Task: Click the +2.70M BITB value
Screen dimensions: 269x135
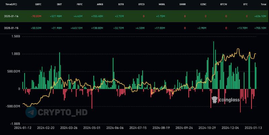Action: [x=119, y=16]
